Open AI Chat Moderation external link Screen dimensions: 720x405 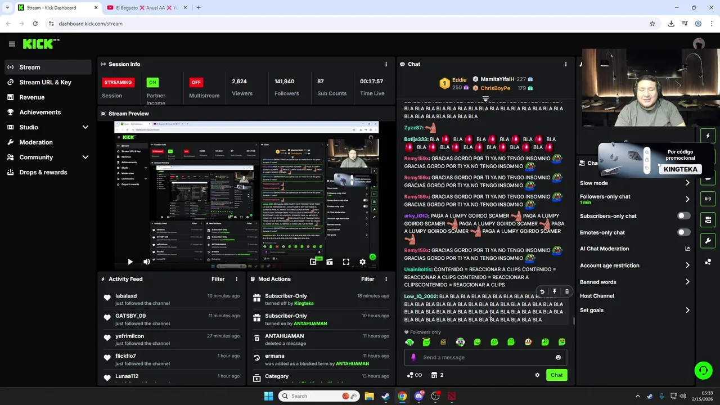coord(687,249)
